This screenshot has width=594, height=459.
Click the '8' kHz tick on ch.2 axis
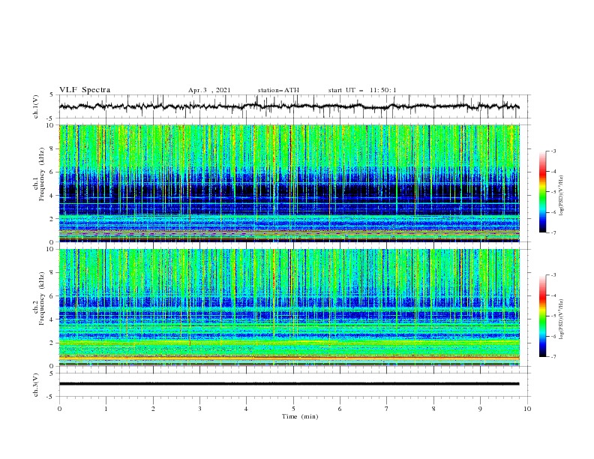[52, 273]
